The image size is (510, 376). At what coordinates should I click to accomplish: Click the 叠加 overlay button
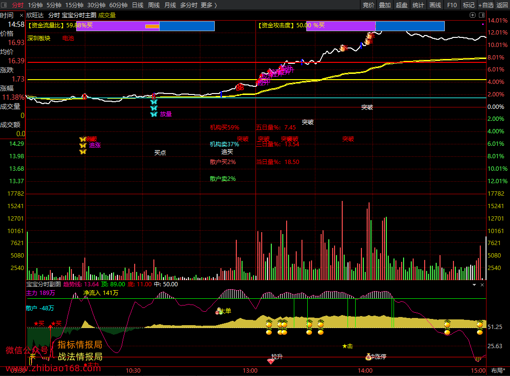coord(385,5)
